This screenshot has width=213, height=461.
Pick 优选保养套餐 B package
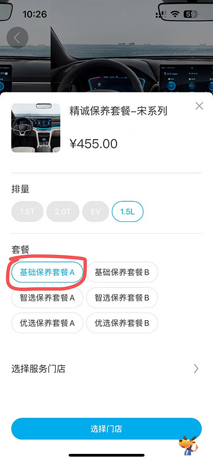(x=122, y=323)
